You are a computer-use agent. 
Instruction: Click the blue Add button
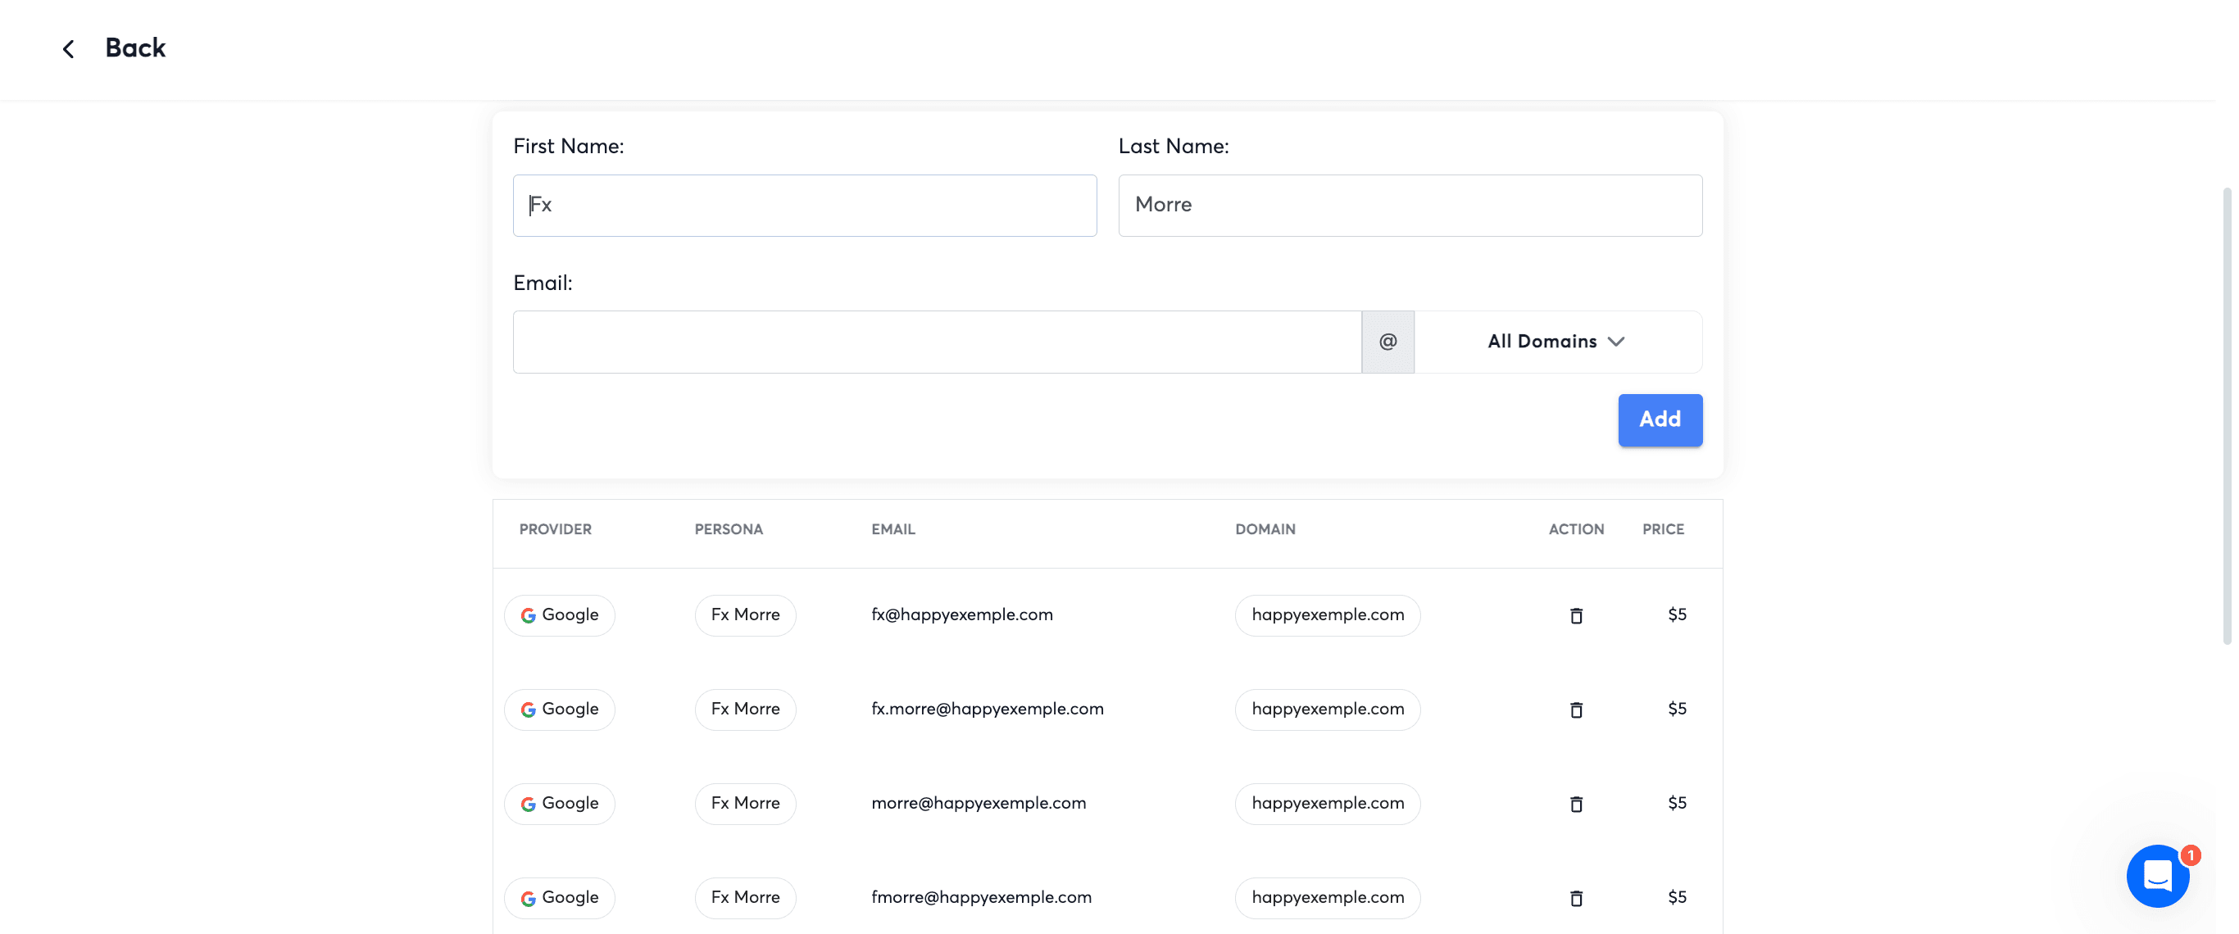tap(1660, 419)
